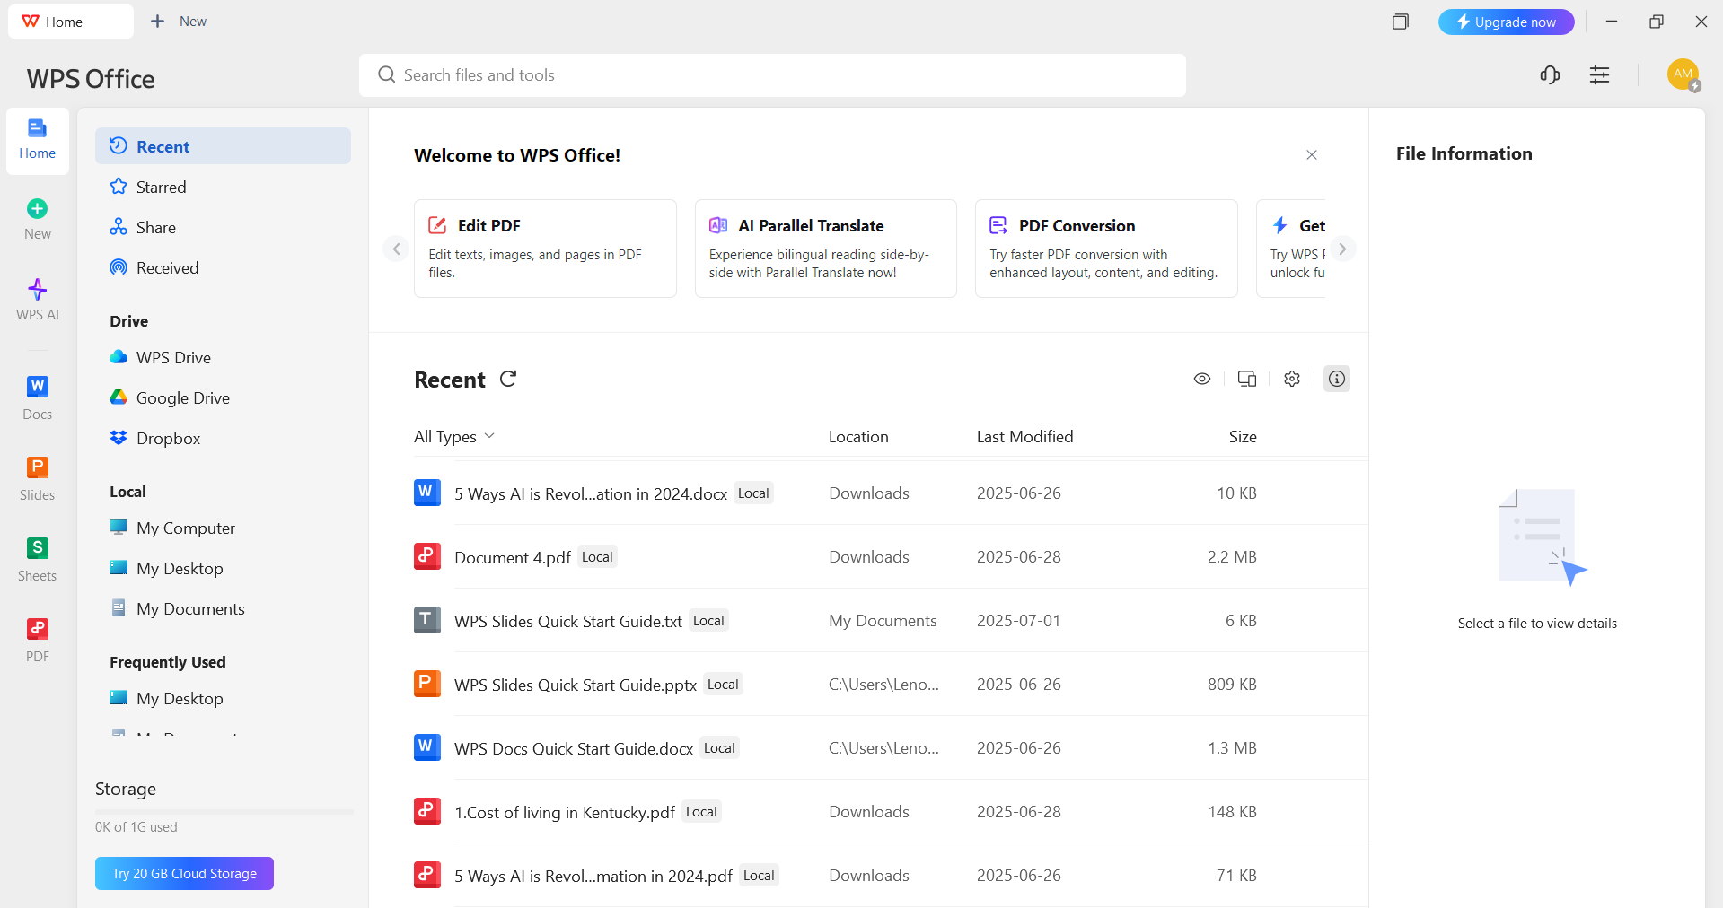1723x908 pixels.
Task: Expand the All Types filter dropdown
Action: pyautogui.click(x=454, y=437)
